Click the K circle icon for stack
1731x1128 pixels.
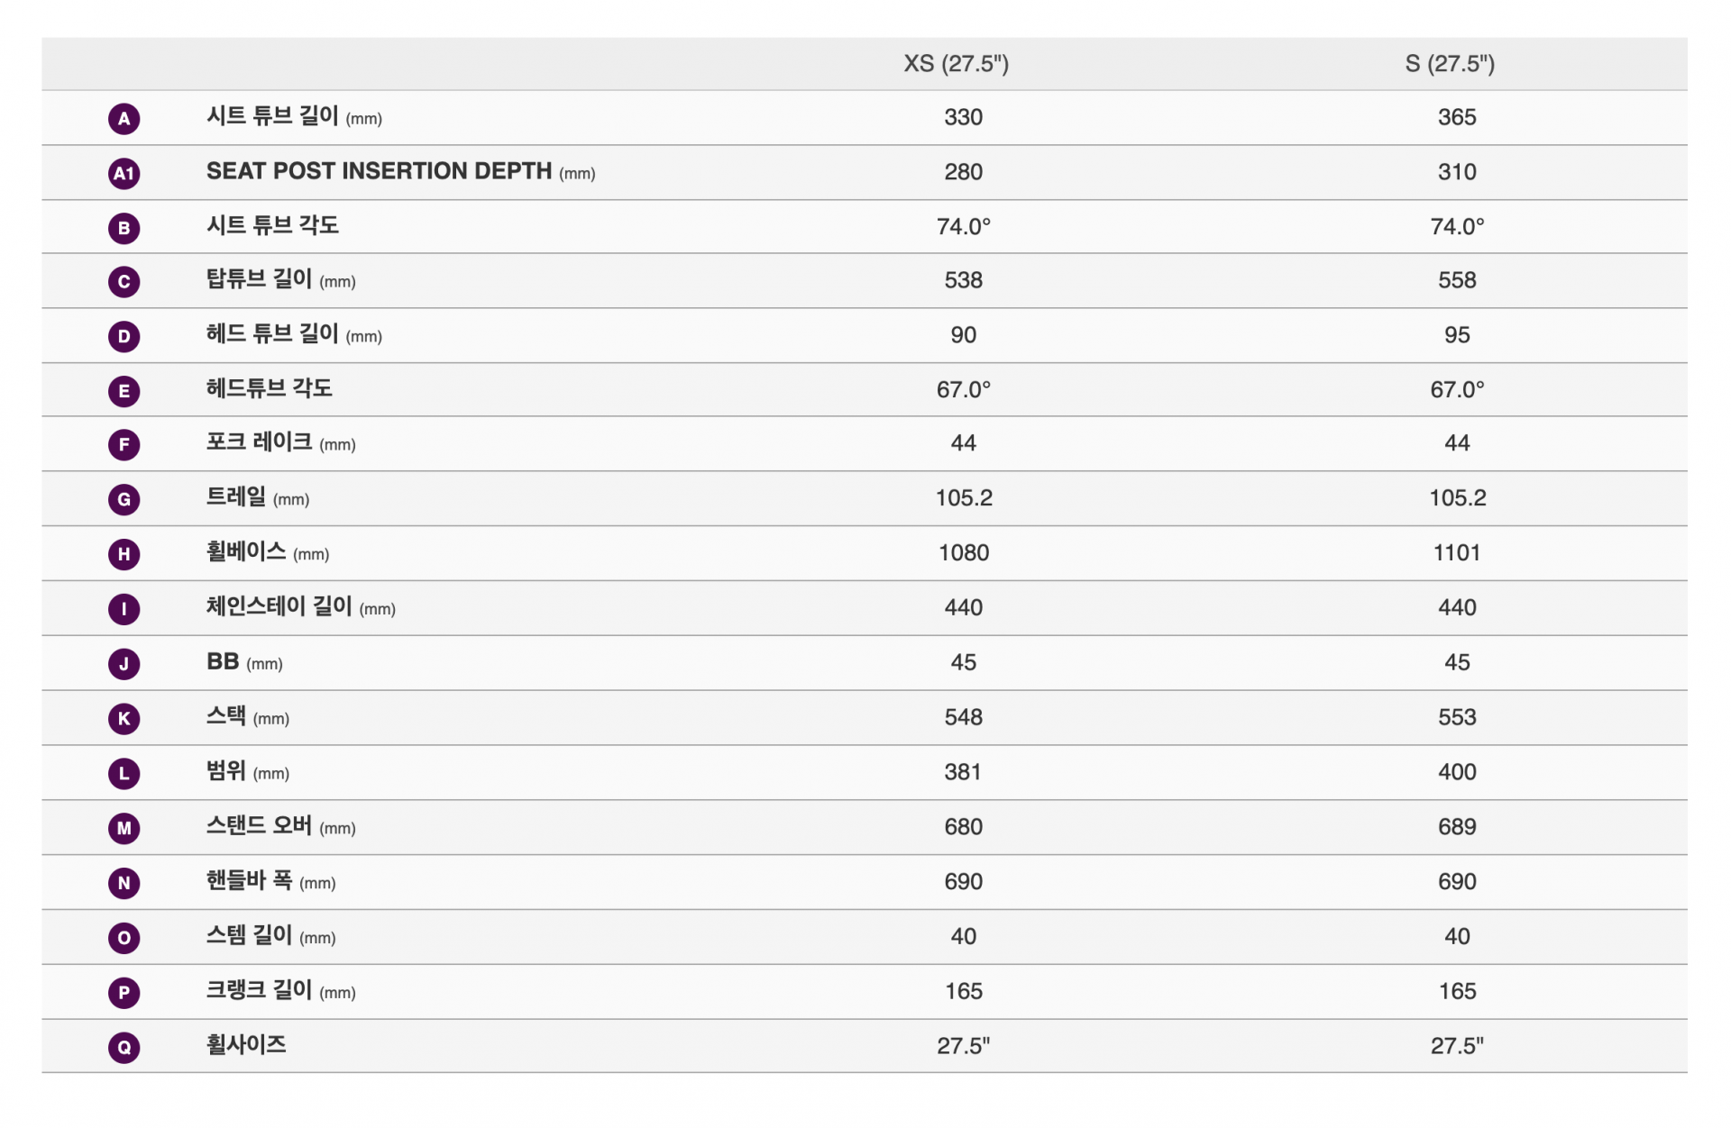pos(124,718)
